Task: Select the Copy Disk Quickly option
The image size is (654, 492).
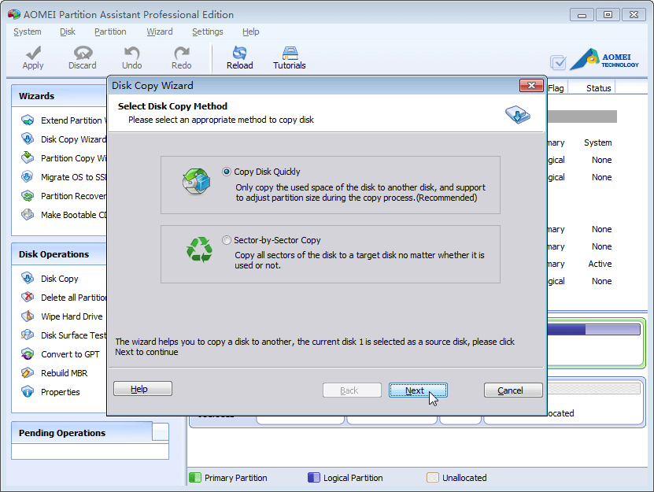Action: point(227,172)
